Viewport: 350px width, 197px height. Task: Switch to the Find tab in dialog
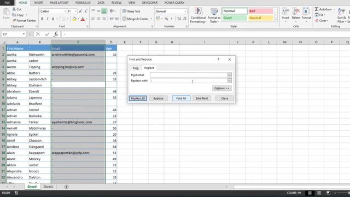click(136, 68)
